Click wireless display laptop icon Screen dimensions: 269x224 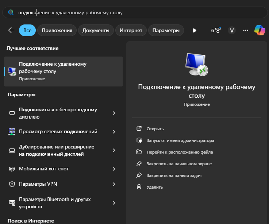click(12, 113)
